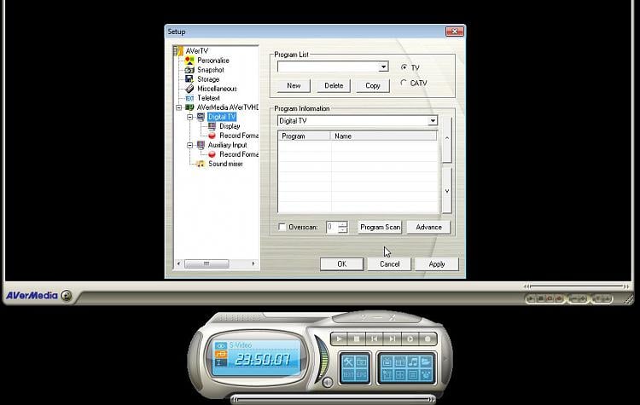Open the Sound mixer settings
This screenshot has height=405, width=640.
225,164
